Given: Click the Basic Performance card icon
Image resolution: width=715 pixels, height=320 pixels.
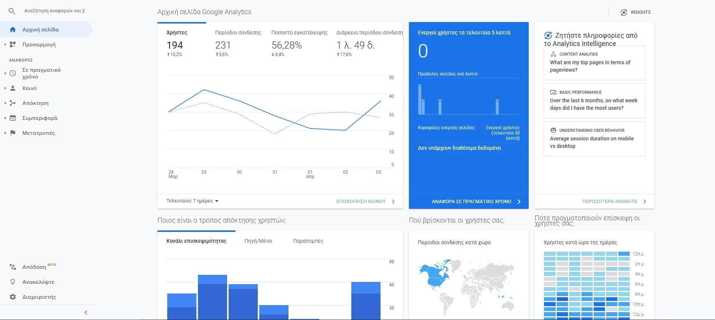Looking at the screenshot, I should coord(553,92).
